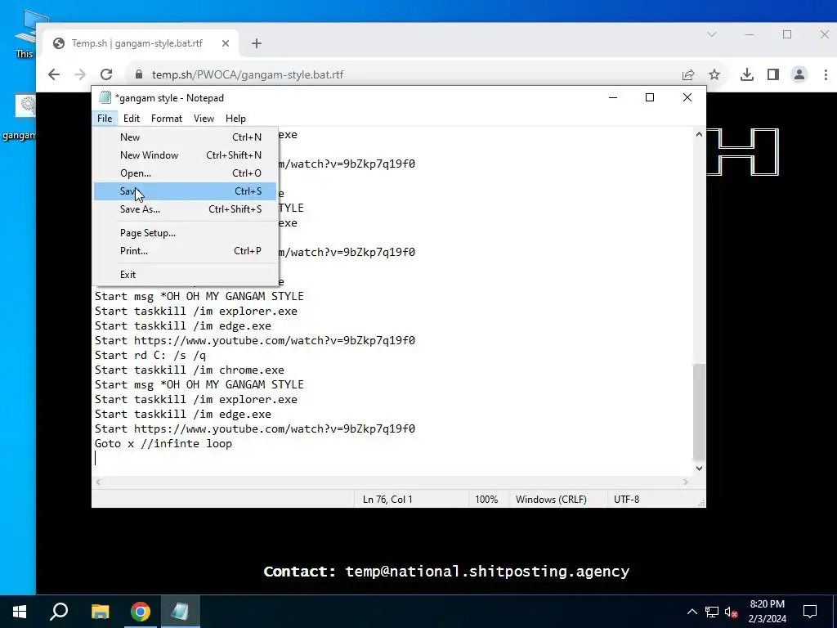Click Notepad's vertical scrollbar thumb
Viewport: 837px width, 628px height.
click(x=699, y=411)
